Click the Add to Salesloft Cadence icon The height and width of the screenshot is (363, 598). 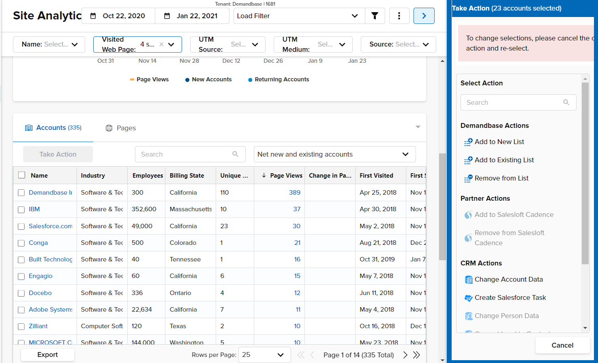click(x=468, y=214)
